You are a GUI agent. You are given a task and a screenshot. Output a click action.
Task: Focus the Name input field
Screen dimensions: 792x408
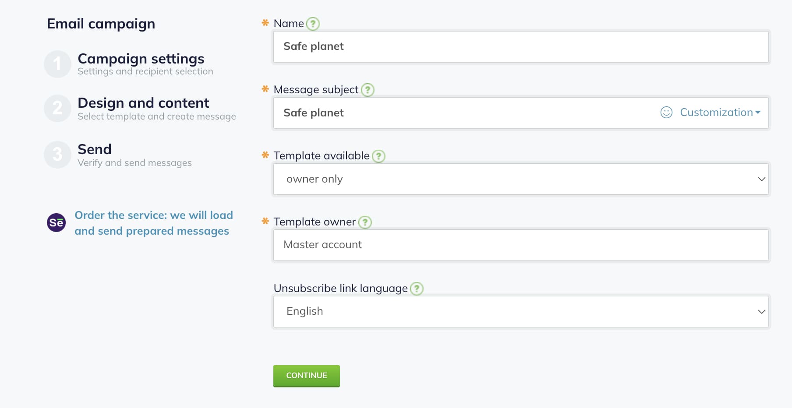[x=521, y=47]
